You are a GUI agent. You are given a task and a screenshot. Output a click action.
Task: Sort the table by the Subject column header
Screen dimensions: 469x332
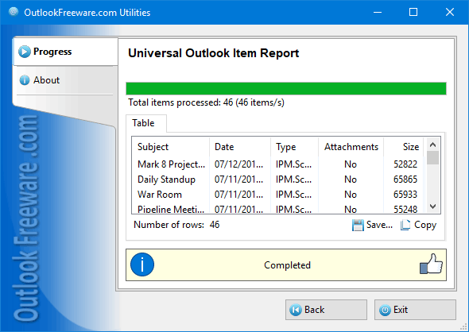pos(171,147)
